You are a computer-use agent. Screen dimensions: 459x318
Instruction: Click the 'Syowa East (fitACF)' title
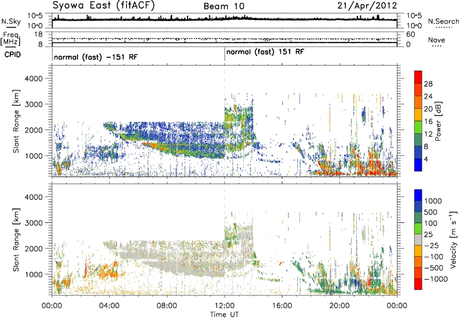pyautogui.click(x=103, y=5)
